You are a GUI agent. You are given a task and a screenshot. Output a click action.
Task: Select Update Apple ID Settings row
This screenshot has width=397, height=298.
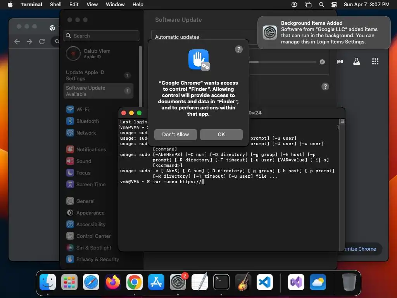[98, 75]
